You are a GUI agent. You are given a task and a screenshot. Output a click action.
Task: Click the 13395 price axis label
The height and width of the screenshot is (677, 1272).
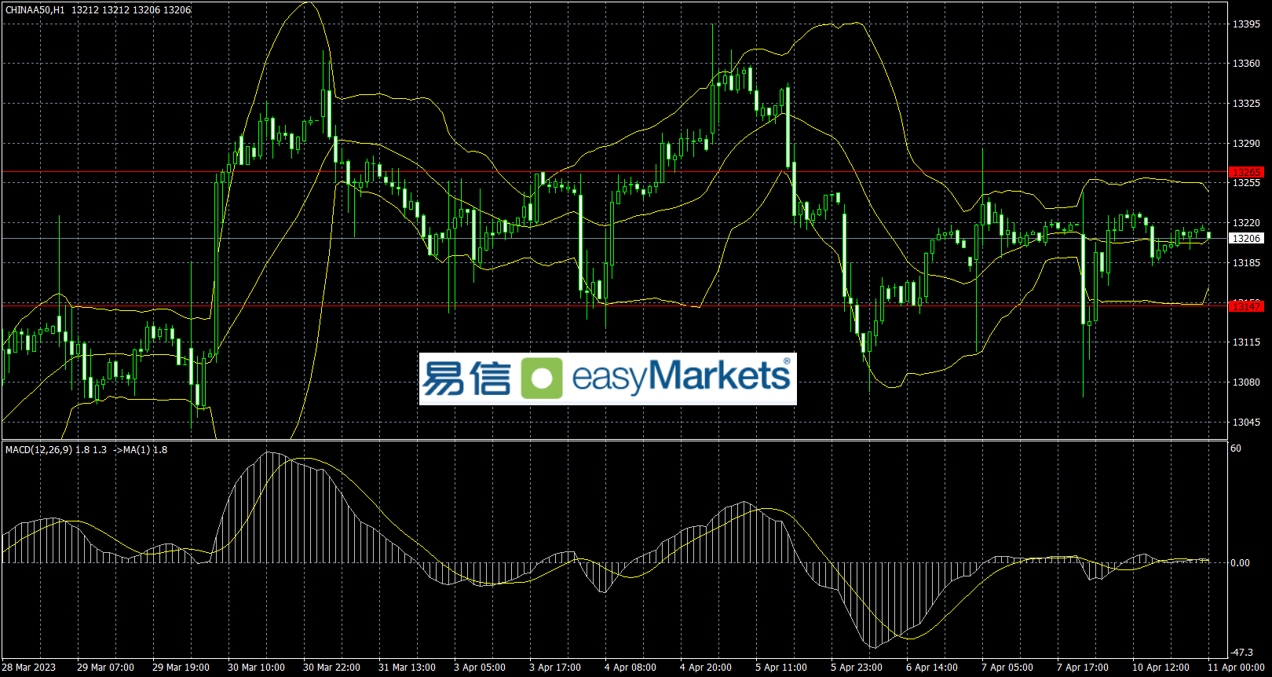[1246, 24]
